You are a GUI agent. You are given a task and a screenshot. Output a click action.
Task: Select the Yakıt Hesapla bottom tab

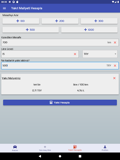pyautogui.click(x=75, y=148)
